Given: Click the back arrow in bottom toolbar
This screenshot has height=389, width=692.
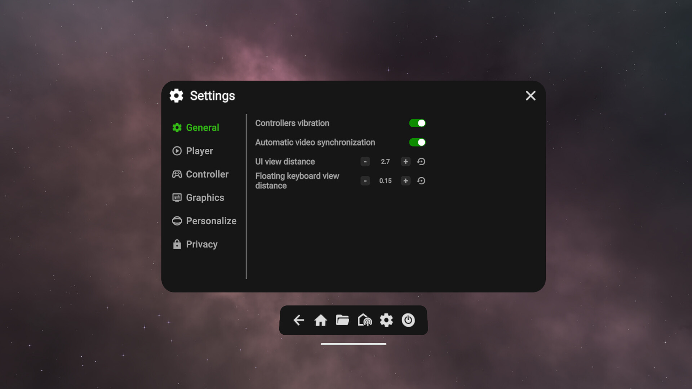Looking at the screenshot, I should coord(299,320).
